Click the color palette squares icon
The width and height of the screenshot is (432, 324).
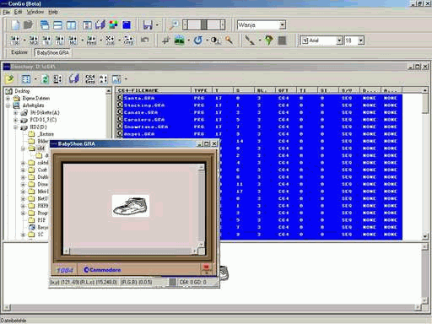pyautogui.click(x=113, y=25)
